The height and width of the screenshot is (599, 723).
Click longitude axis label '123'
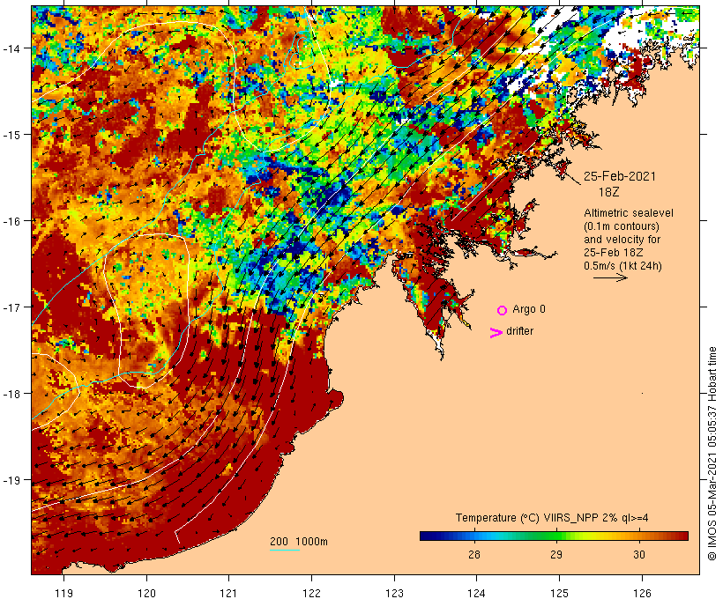[394, 593]
